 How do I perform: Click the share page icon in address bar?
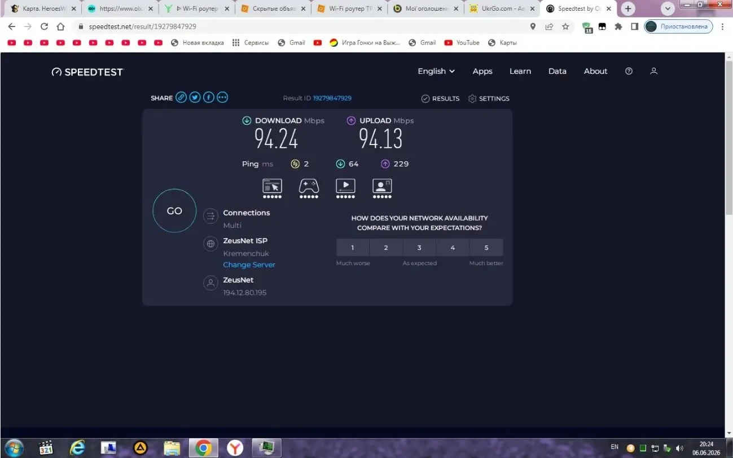point(549,27)
